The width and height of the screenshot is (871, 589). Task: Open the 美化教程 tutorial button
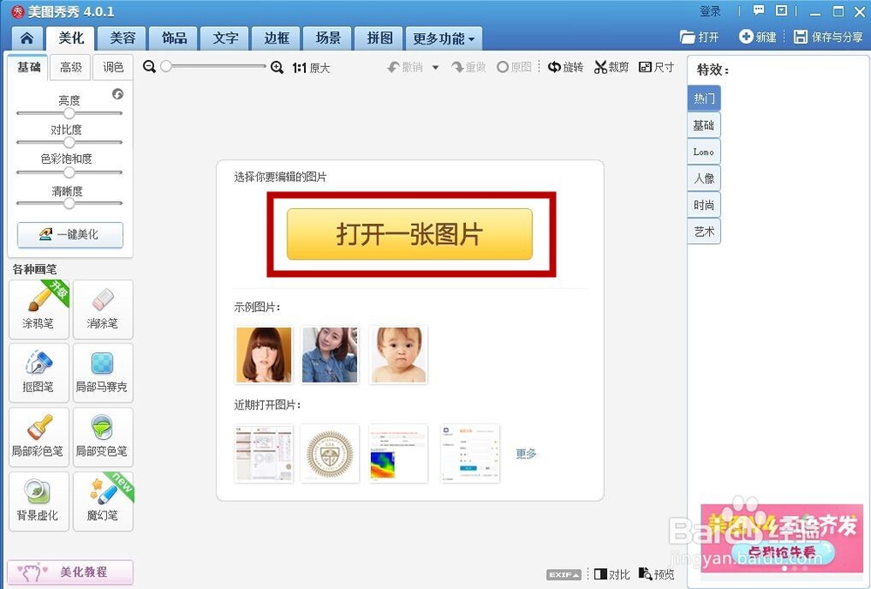(x=70, y=572)
